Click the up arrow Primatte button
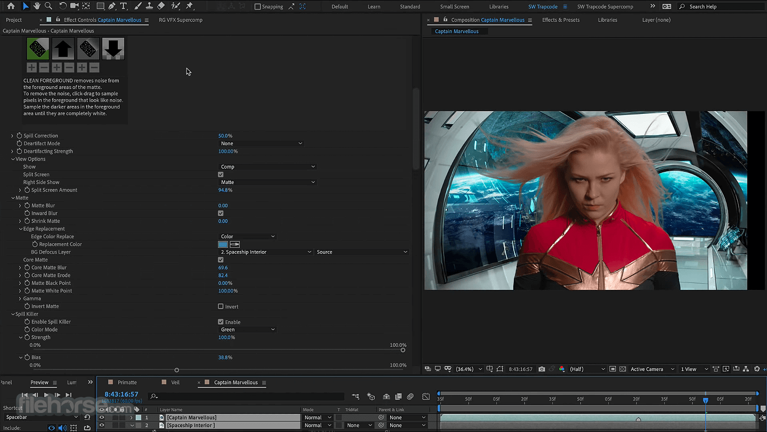The image size is (767, 432). point(63,48)
